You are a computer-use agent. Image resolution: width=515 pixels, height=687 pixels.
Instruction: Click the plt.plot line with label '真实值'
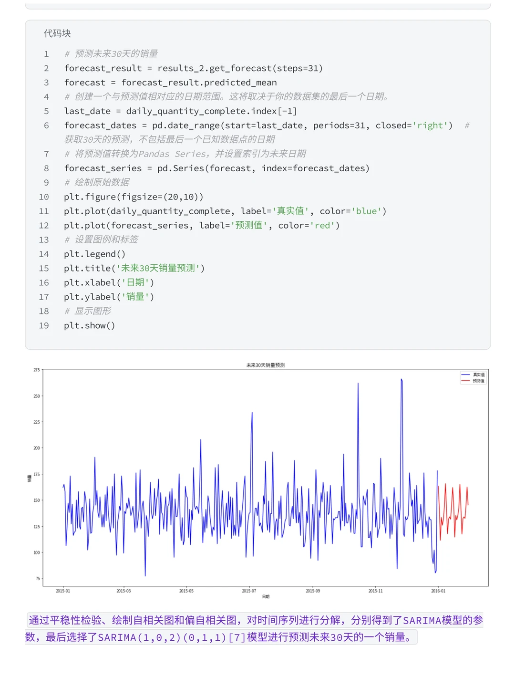pos(225,211)
